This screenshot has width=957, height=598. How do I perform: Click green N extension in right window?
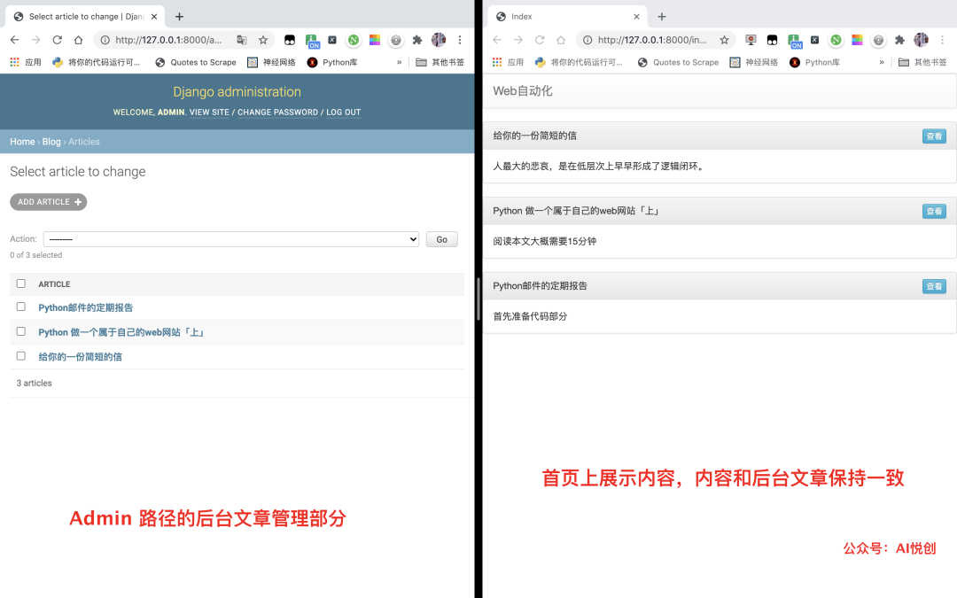(x=836, y=40)
